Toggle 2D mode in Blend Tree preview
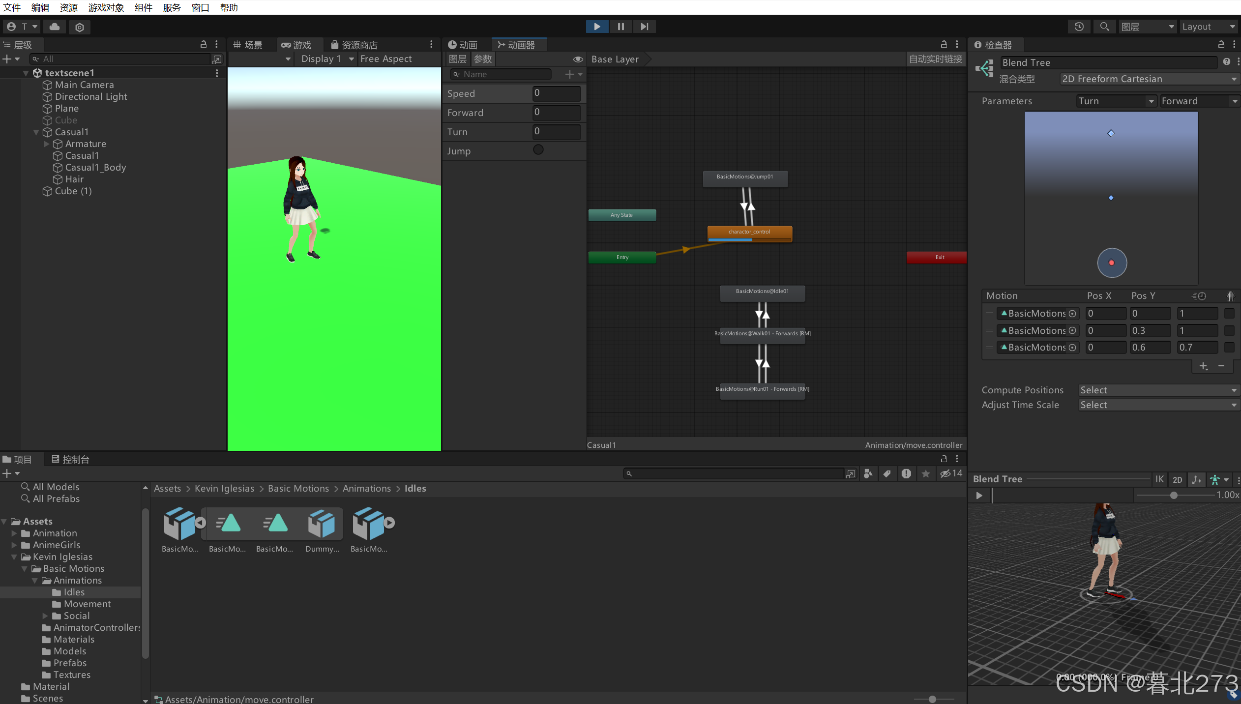 [x=1177, y=480]
